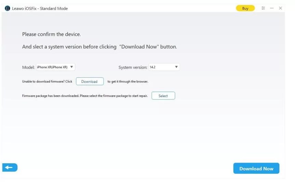
Task: Click the Download Now button
Action: tap(256, 168)
